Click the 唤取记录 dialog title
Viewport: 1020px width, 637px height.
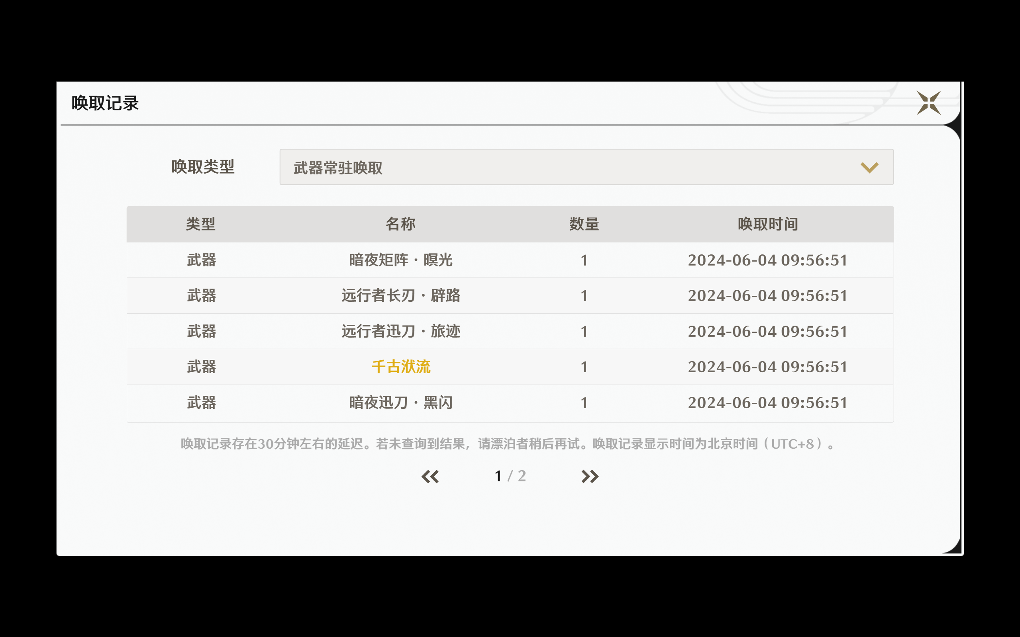(x=105, y=103)
